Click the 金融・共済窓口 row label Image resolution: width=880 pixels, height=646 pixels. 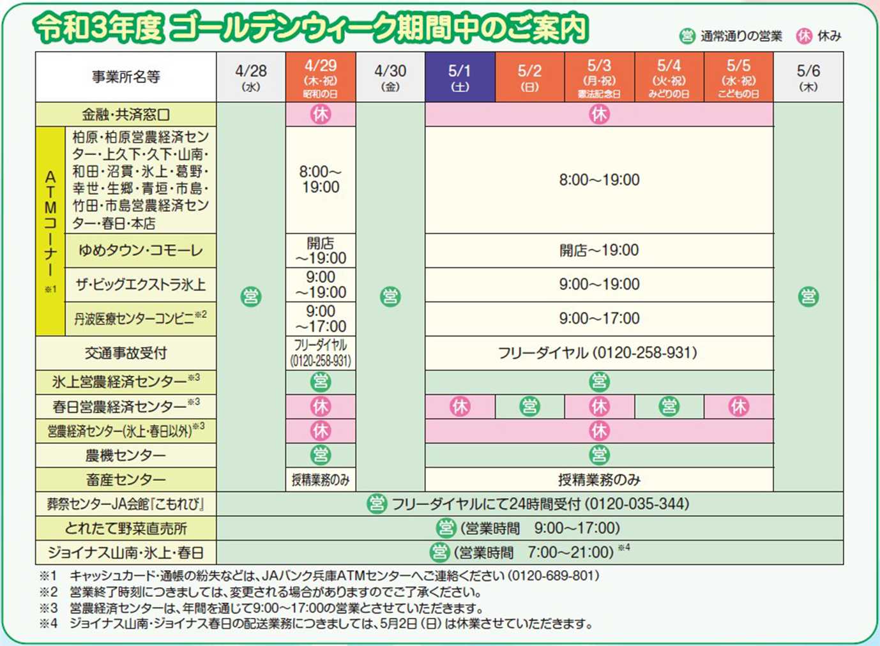pyautogui.click(x=126, y=114)
